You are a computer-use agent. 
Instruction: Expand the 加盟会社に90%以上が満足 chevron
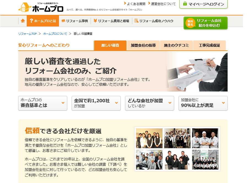223,103
